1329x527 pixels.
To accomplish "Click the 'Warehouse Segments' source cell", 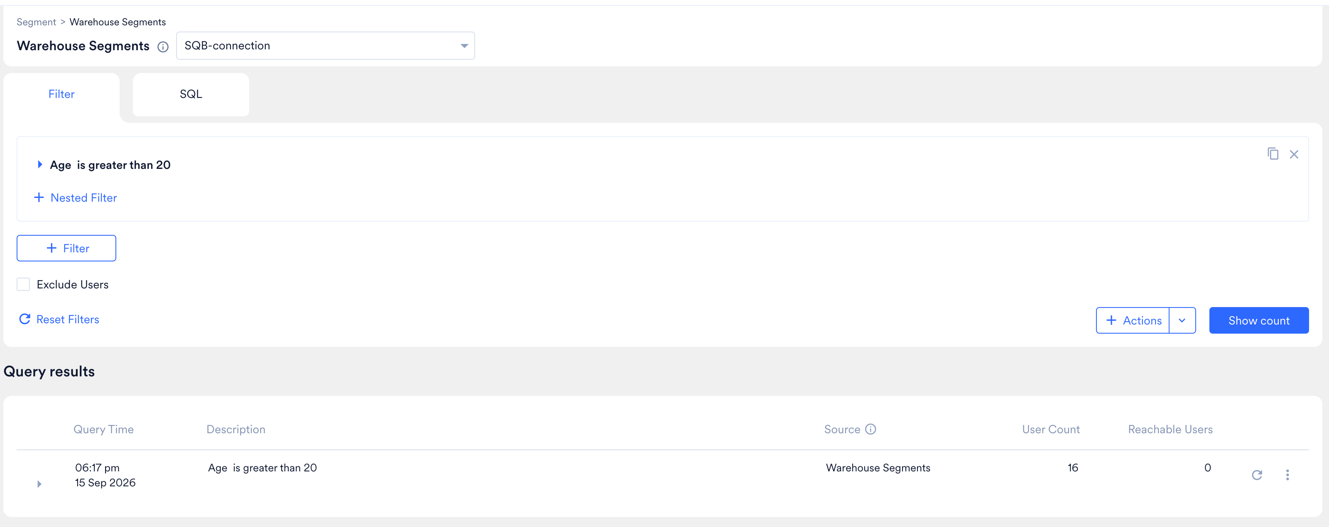I will pyautogui.click(x=878, y=468).
